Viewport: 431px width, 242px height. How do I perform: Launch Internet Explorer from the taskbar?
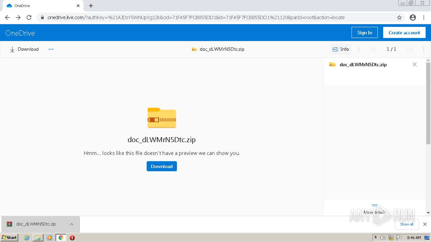point(27,238)
